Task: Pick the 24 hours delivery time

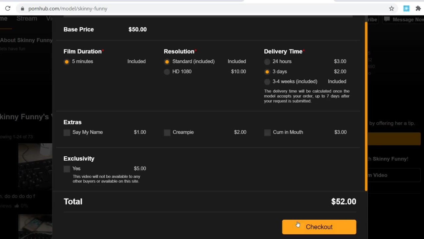Action: click(267, 62)
